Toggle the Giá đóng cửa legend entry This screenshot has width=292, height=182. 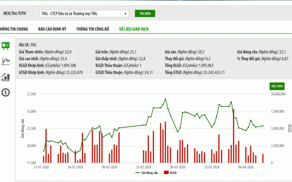(x=146, y=173)
